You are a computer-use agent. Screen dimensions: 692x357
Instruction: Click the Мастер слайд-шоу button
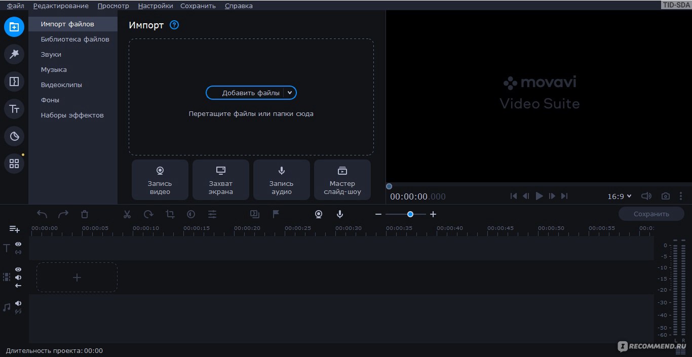(x=342, y=180)
